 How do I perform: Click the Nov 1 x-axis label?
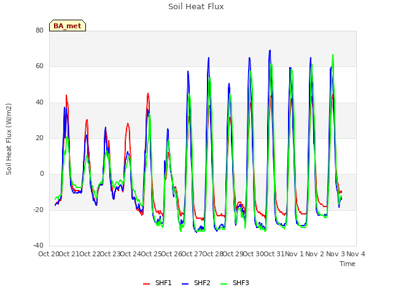click(x=294, y=254)
